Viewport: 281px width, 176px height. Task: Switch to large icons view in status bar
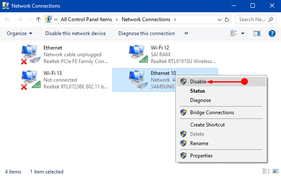[276, 171]
